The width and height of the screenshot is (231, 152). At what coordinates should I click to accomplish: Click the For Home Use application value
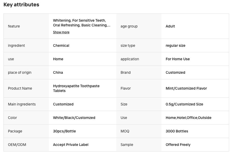(x=178, y=59)
